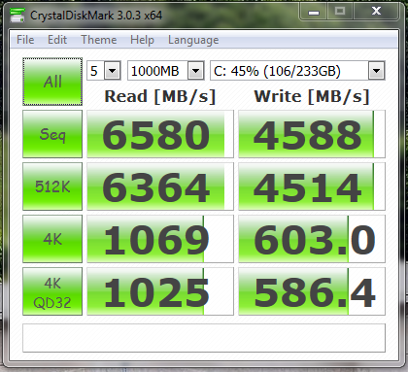Expand the test count dropdown showing 5
This screenshot has width=408, height=372.
coord(113,71)
